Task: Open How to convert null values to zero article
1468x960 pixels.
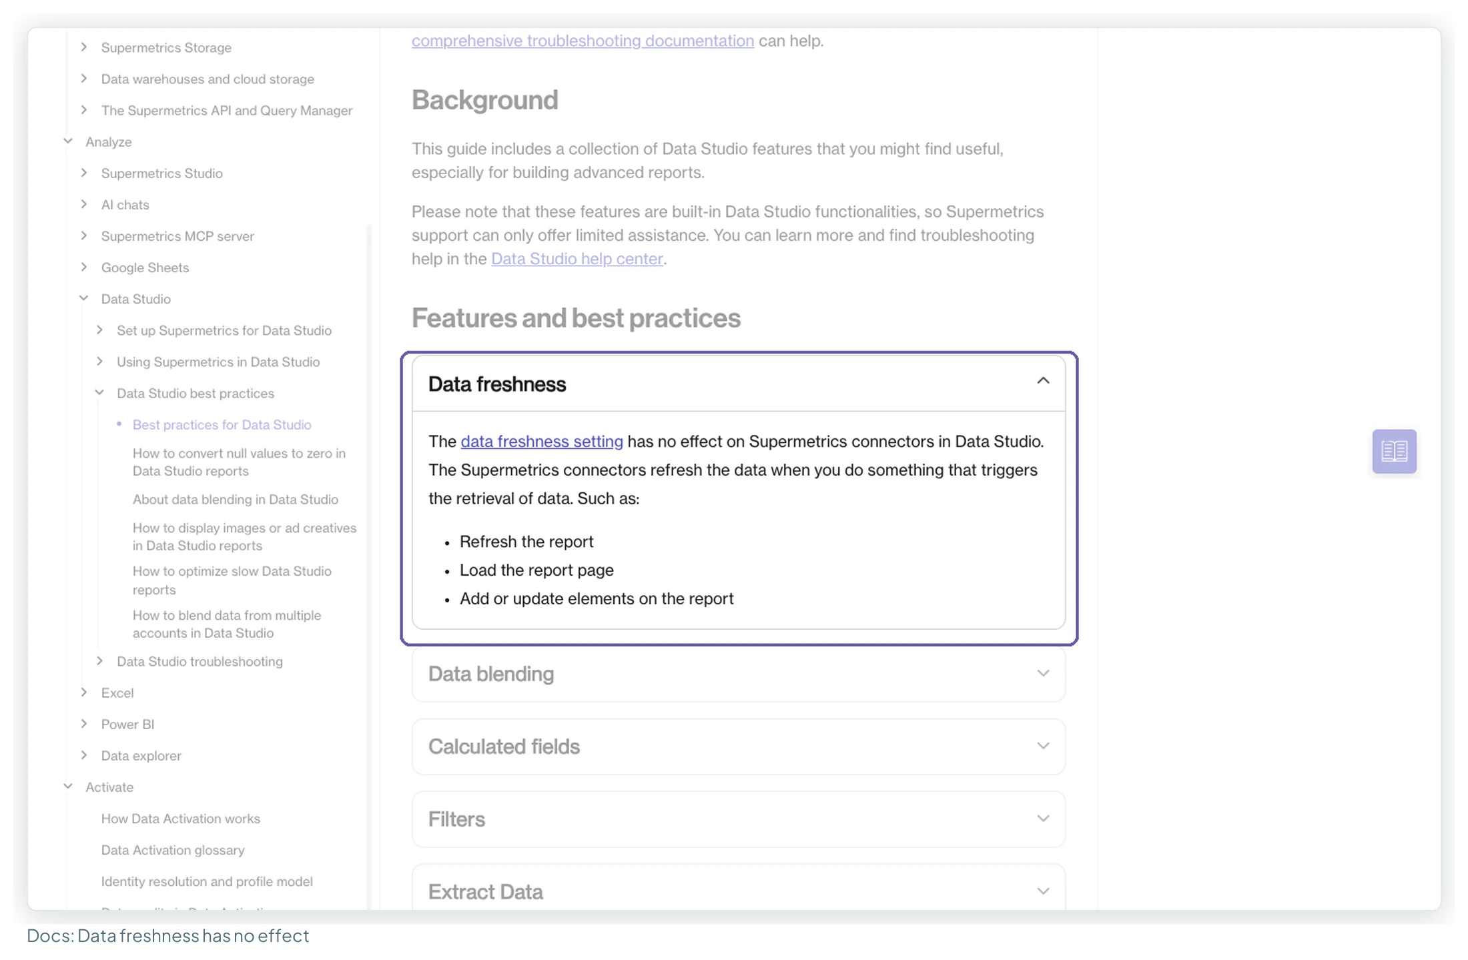Action: [x=239, y=462]
